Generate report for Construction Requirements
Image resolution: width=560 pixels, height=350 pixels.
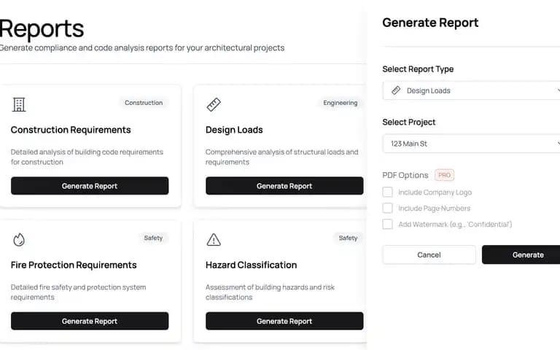point(90,186)
